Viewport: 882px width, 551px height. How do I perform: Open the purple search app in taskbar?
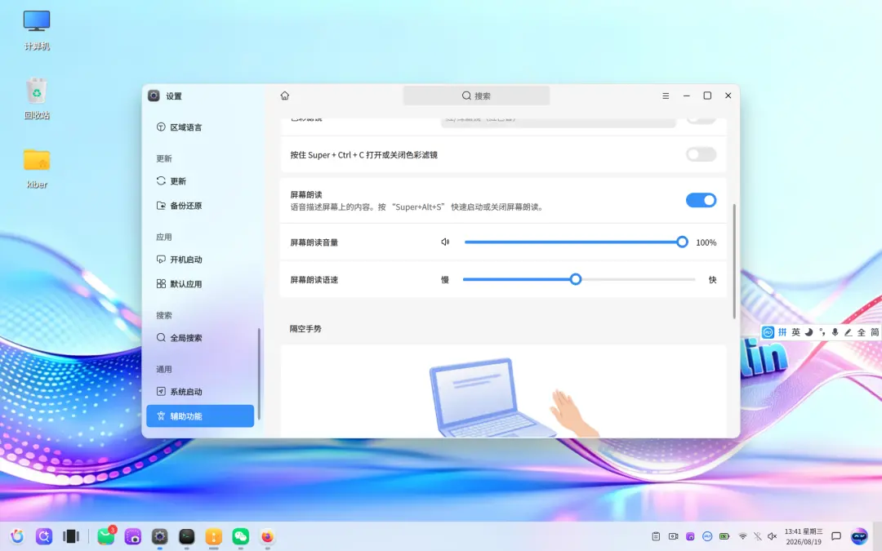click(x=44, y=536)
